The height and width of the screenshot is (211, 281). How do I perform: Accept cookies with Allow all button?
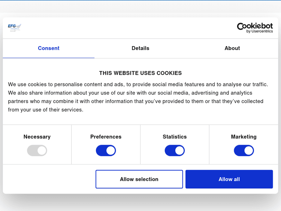tap(229, 179)
